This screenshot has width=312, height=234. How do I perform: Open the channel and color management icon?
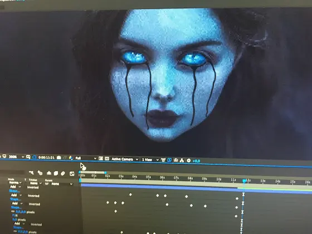(x=71, y=158)
